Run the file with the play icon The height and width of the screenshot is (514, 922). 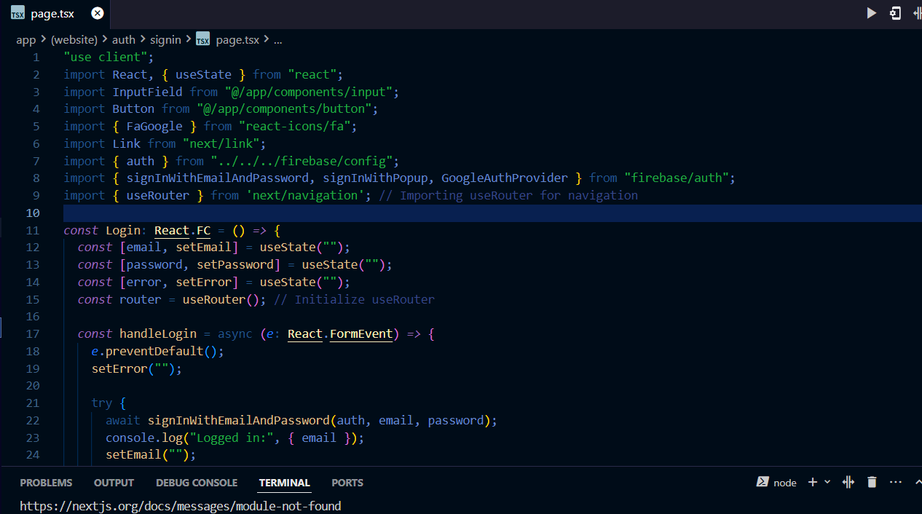(871, 13)
